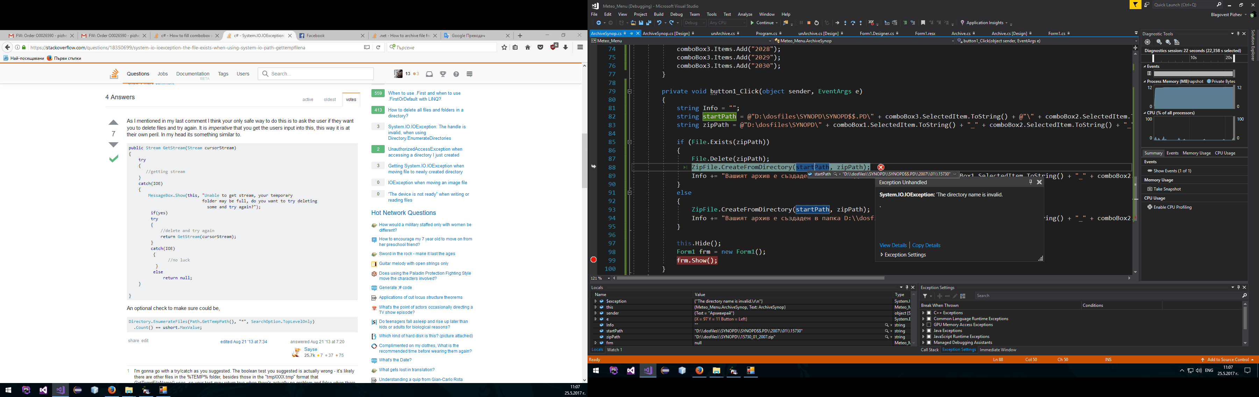Uncheck Common Language Runtime Exceptions
Screen dimensions: 1259x397
(929, 318)
